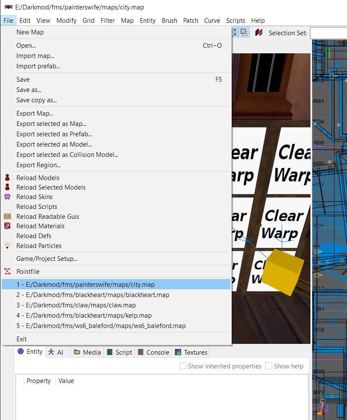Click the red texture tool toolbar icon
The image size is (347, 420).
(258, 33)
